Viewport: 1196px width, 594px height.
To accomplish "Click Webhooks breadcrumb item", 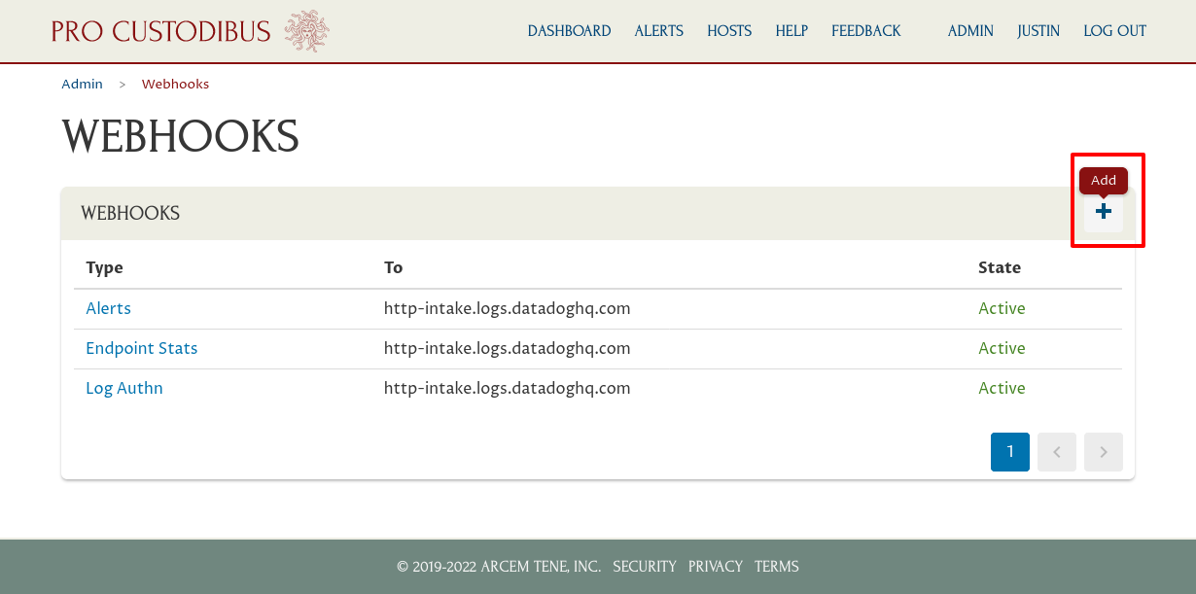I will (x=175, y=85).
